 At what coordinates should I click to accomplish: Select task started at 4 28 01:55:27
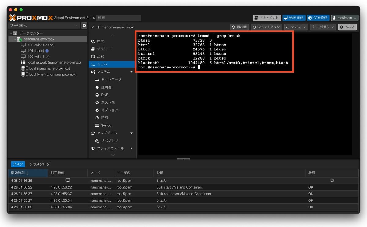(183, 200)
